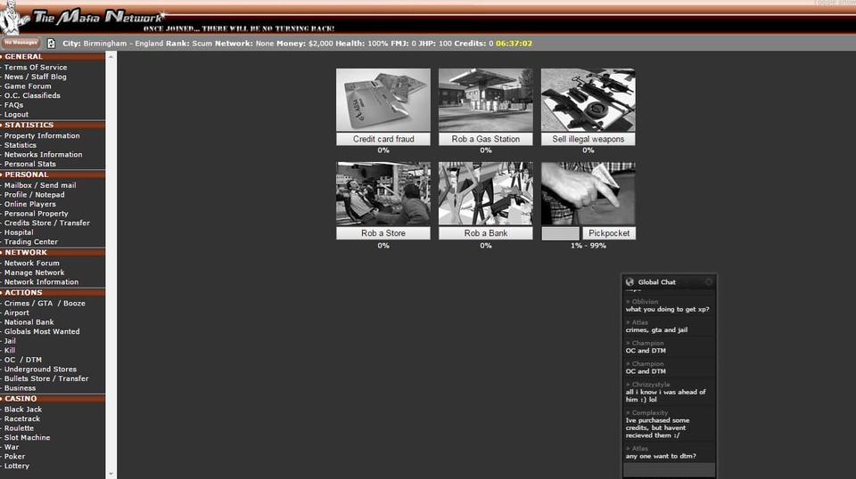Screen dimensions: 856x479
Task: Click the notepad icon beside No Messages
Action: [x=51, y=43]
